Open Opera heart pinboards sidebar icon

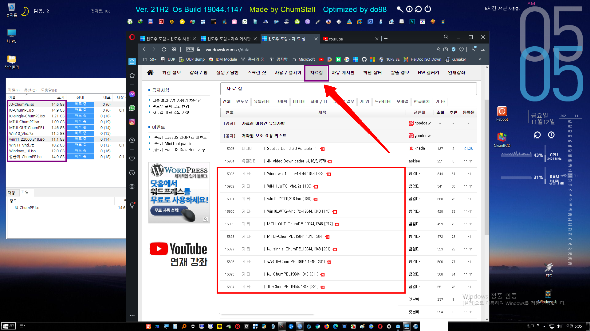[132, 159]
